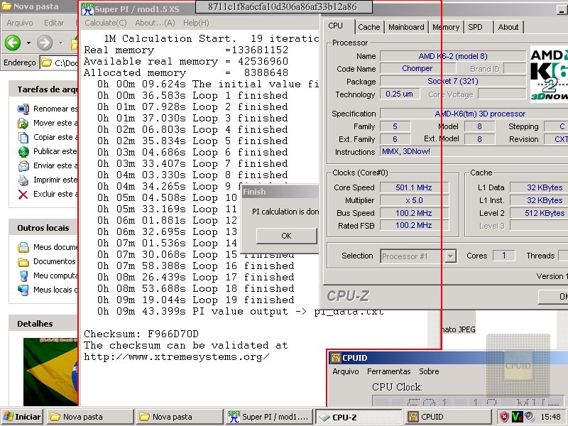
Task: Switch to About tab in CPU-Z
Action: tap(508, 27)
